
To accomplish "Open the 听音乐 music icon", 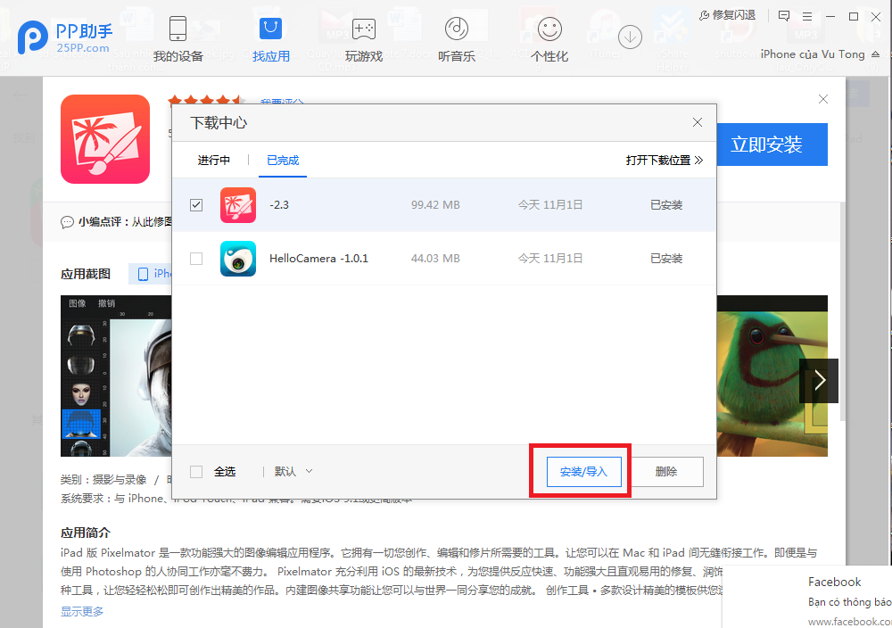I will (456, 29).
